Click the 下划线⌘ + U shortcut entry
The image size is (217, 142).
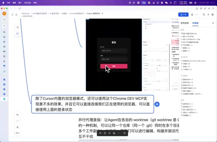click(186, 69)
